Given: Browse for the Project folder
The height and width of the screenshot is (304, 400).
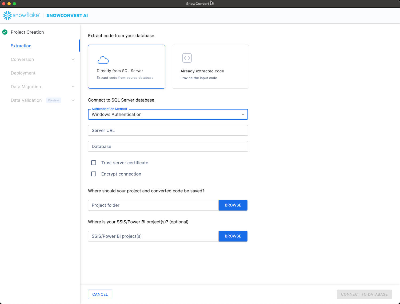Looking at the screenshot, I should tap(233, 205).
